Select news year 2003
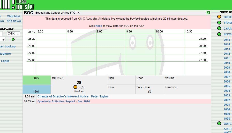232x133 pixels. pos(227,95)
